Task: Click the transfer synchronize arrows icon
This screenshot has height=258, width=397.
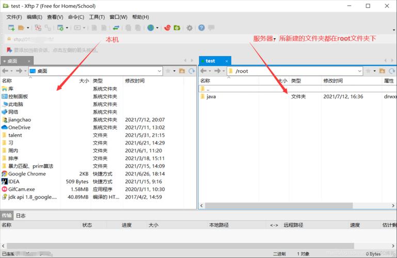Action: point(116,28)
